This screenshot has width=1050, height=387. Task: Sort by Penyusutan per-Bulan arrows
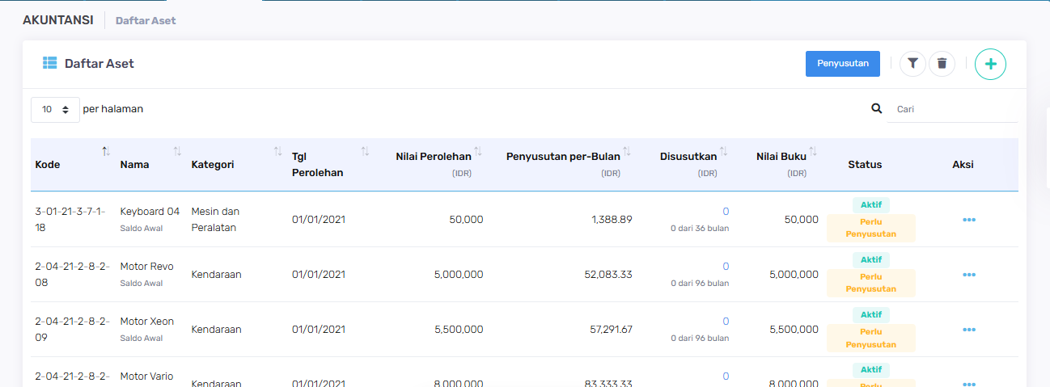point(627,151)
